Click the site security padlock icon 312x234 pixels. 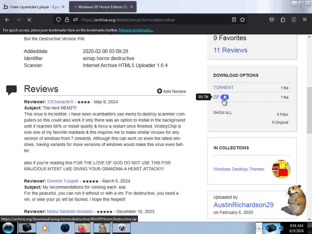(67, 20)
